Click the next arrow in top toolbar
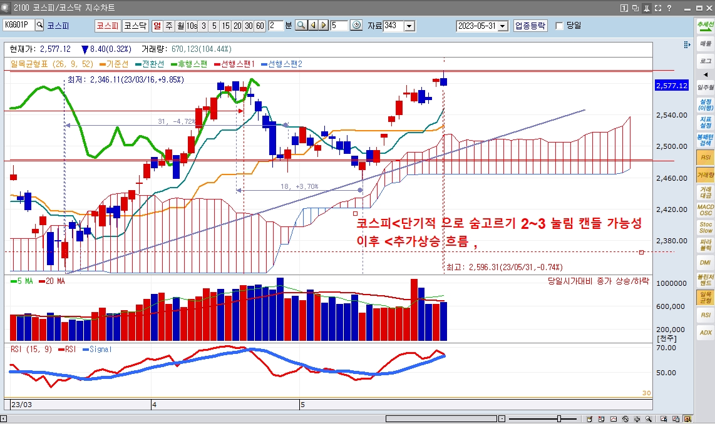This screenshot has width=715, height=424. pyautogui.click(x=323, y=26)
